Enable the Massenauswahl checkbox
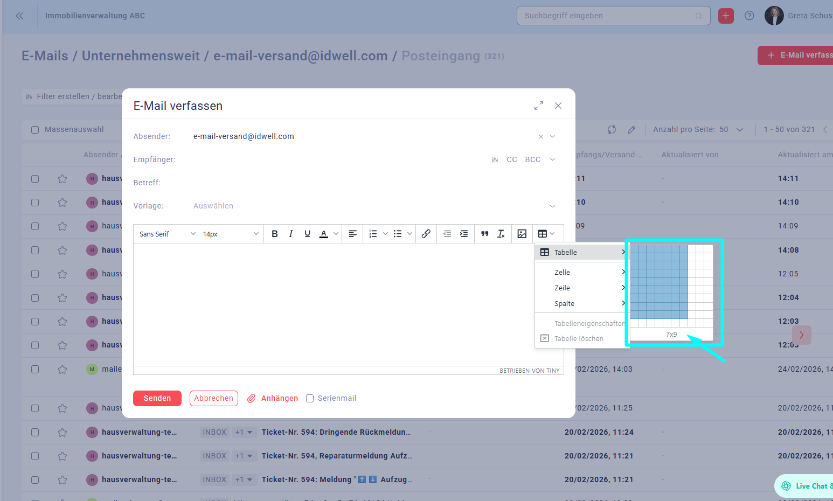833x501 pixels. 35,130
